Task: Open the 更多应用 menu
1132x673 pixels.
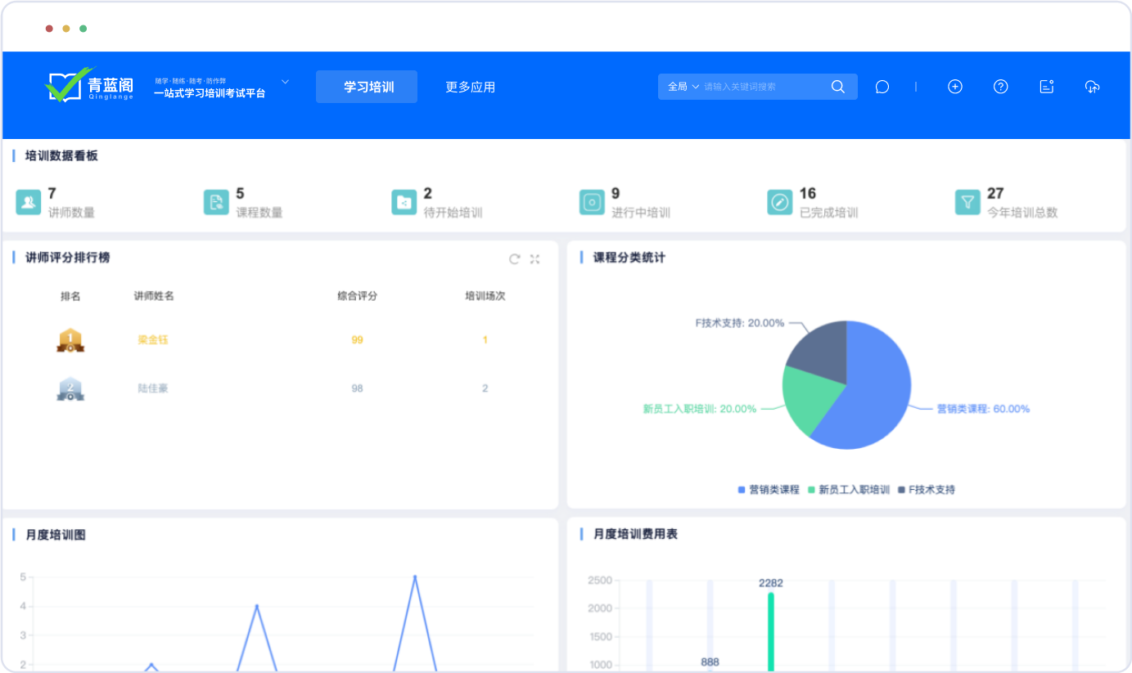Action: (470, 87)
